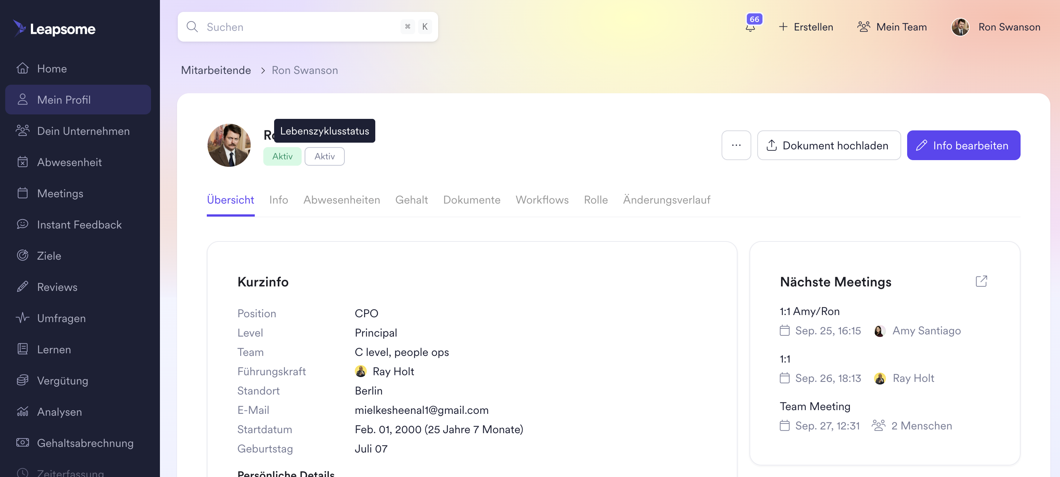Switch to the Dokumente tab
The width and height of the screenshot is (1060, 477).
point(472,200)
